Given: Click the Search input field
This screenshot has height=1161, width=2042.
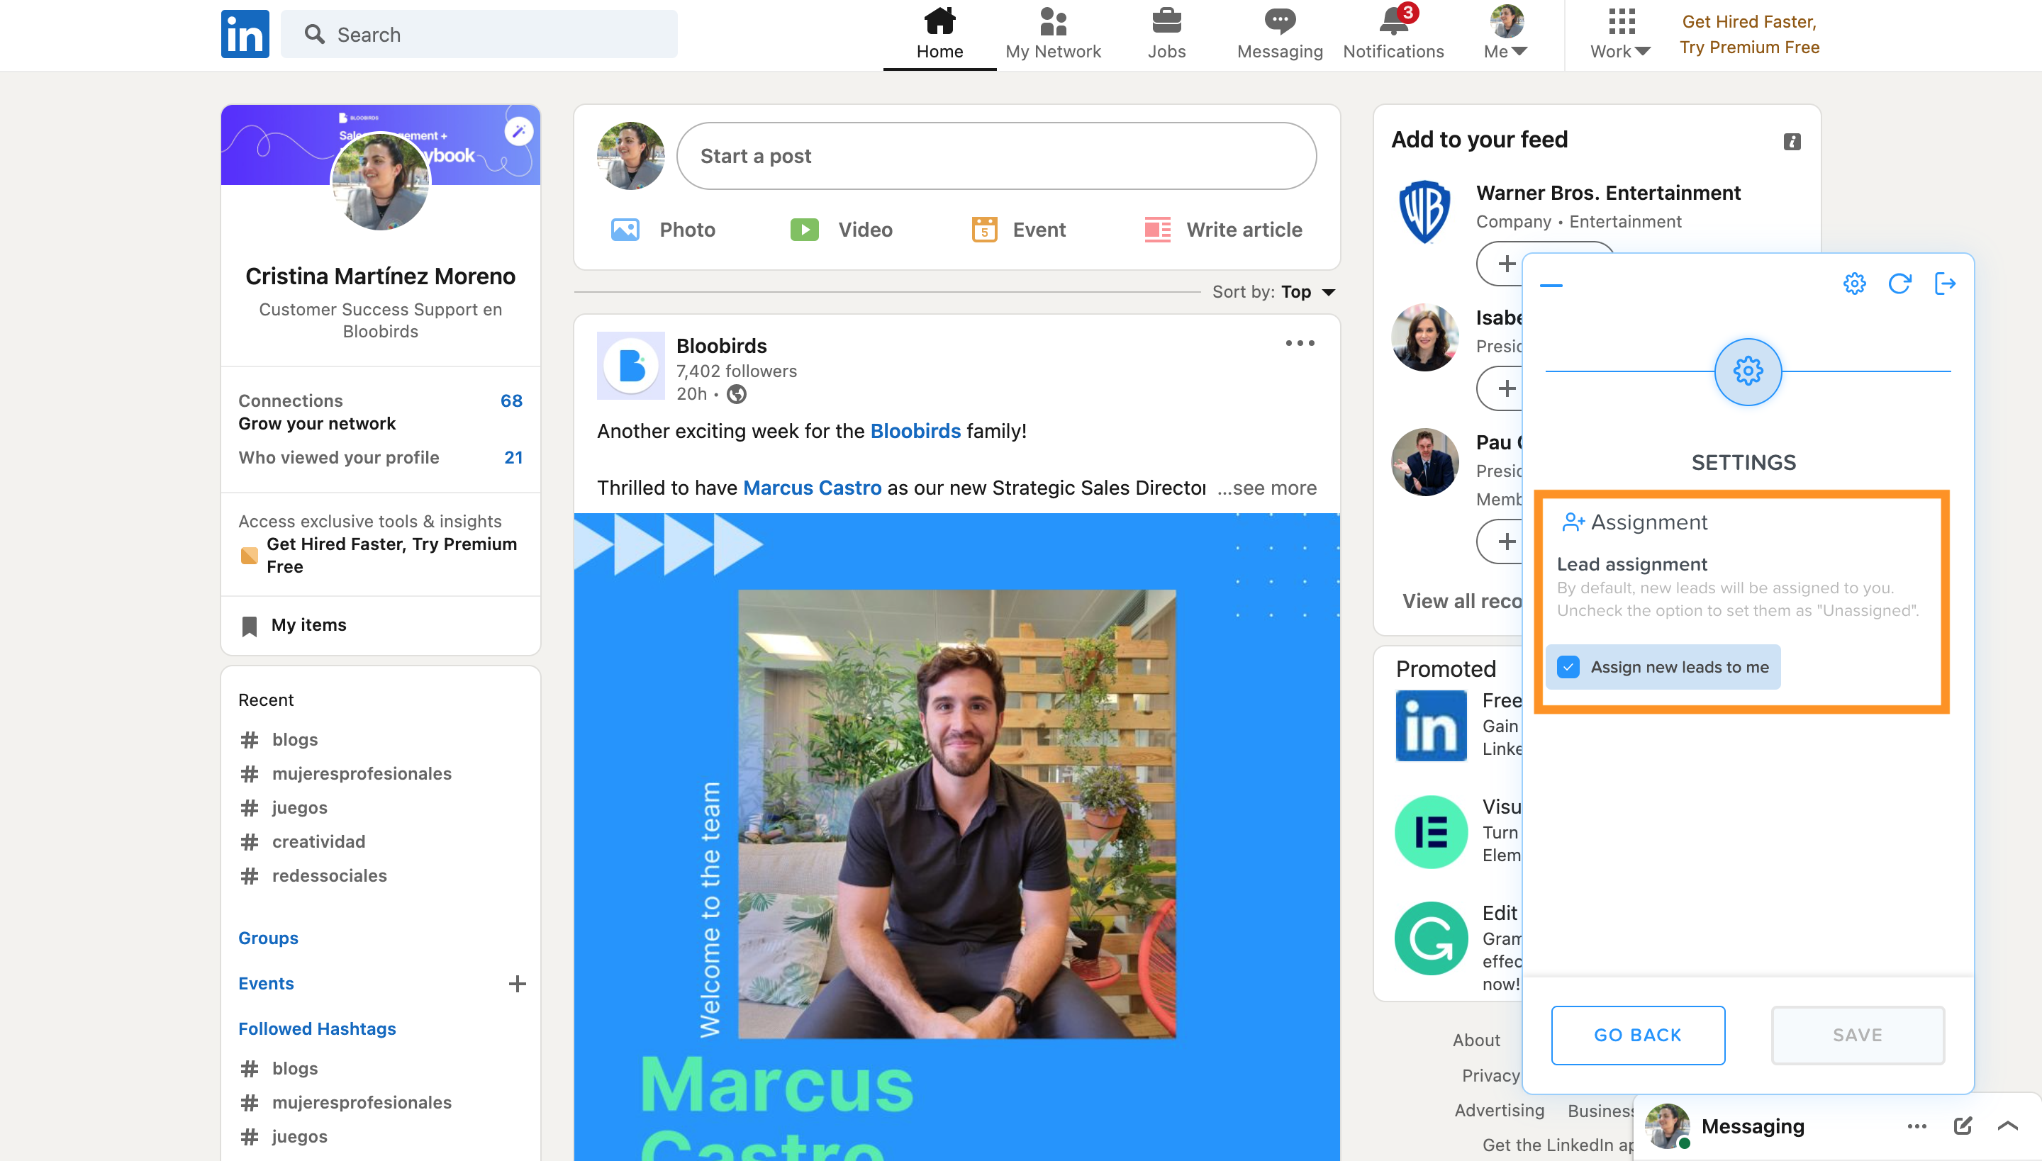Looking at the screenshot, I should 479,34.
